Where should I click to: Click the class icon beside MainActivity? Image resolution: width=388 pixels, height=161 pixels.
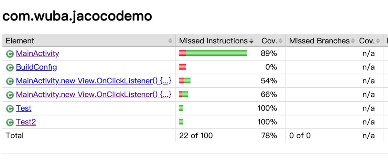[x=10, y=54]
